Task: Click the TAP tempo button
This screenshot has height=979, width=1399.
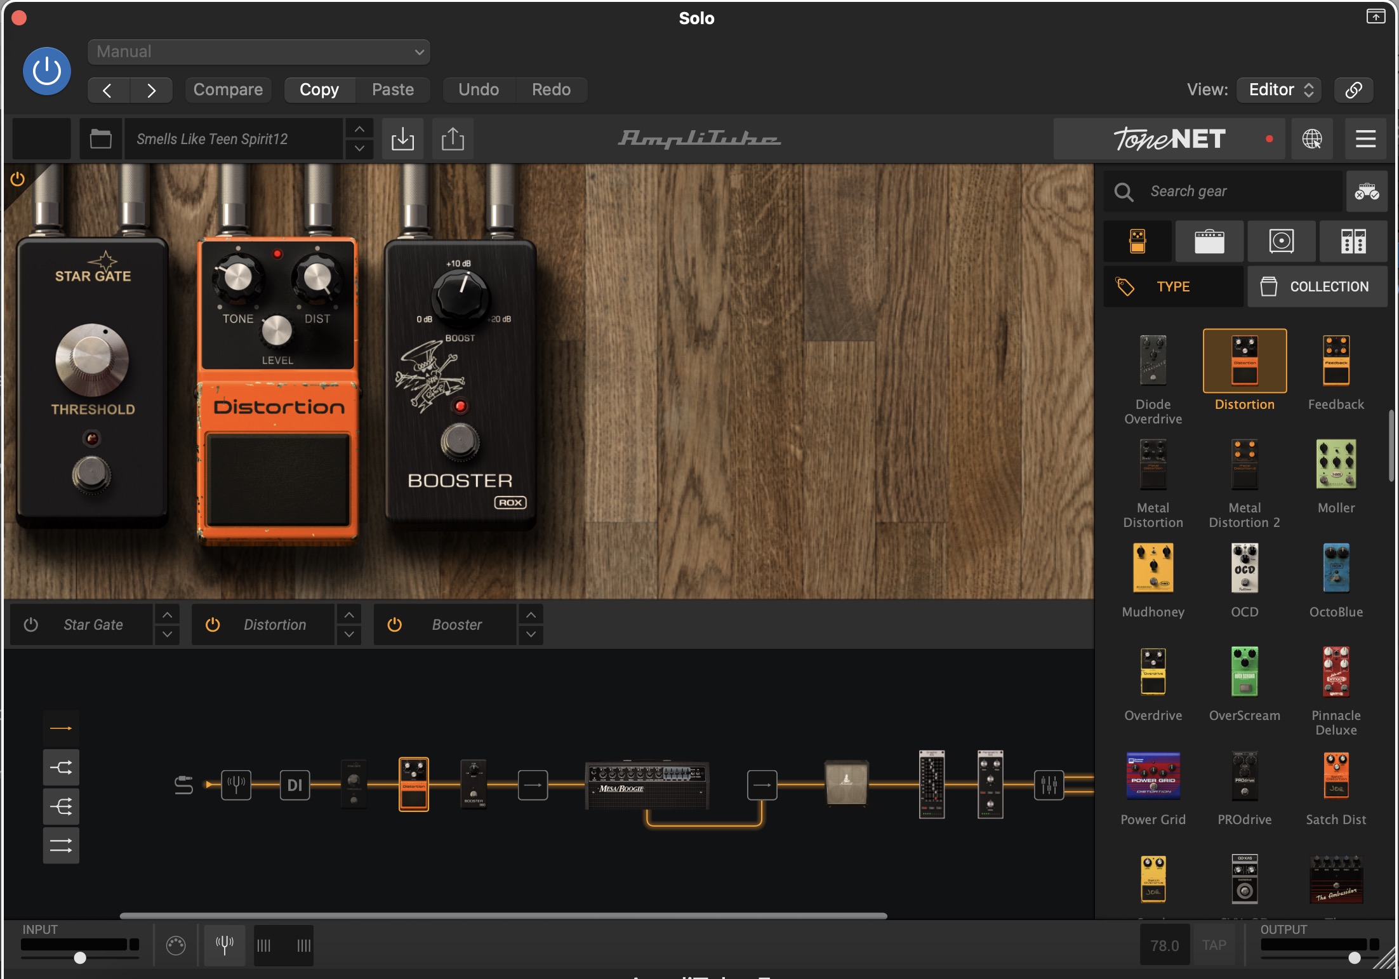Action: 1214,945
